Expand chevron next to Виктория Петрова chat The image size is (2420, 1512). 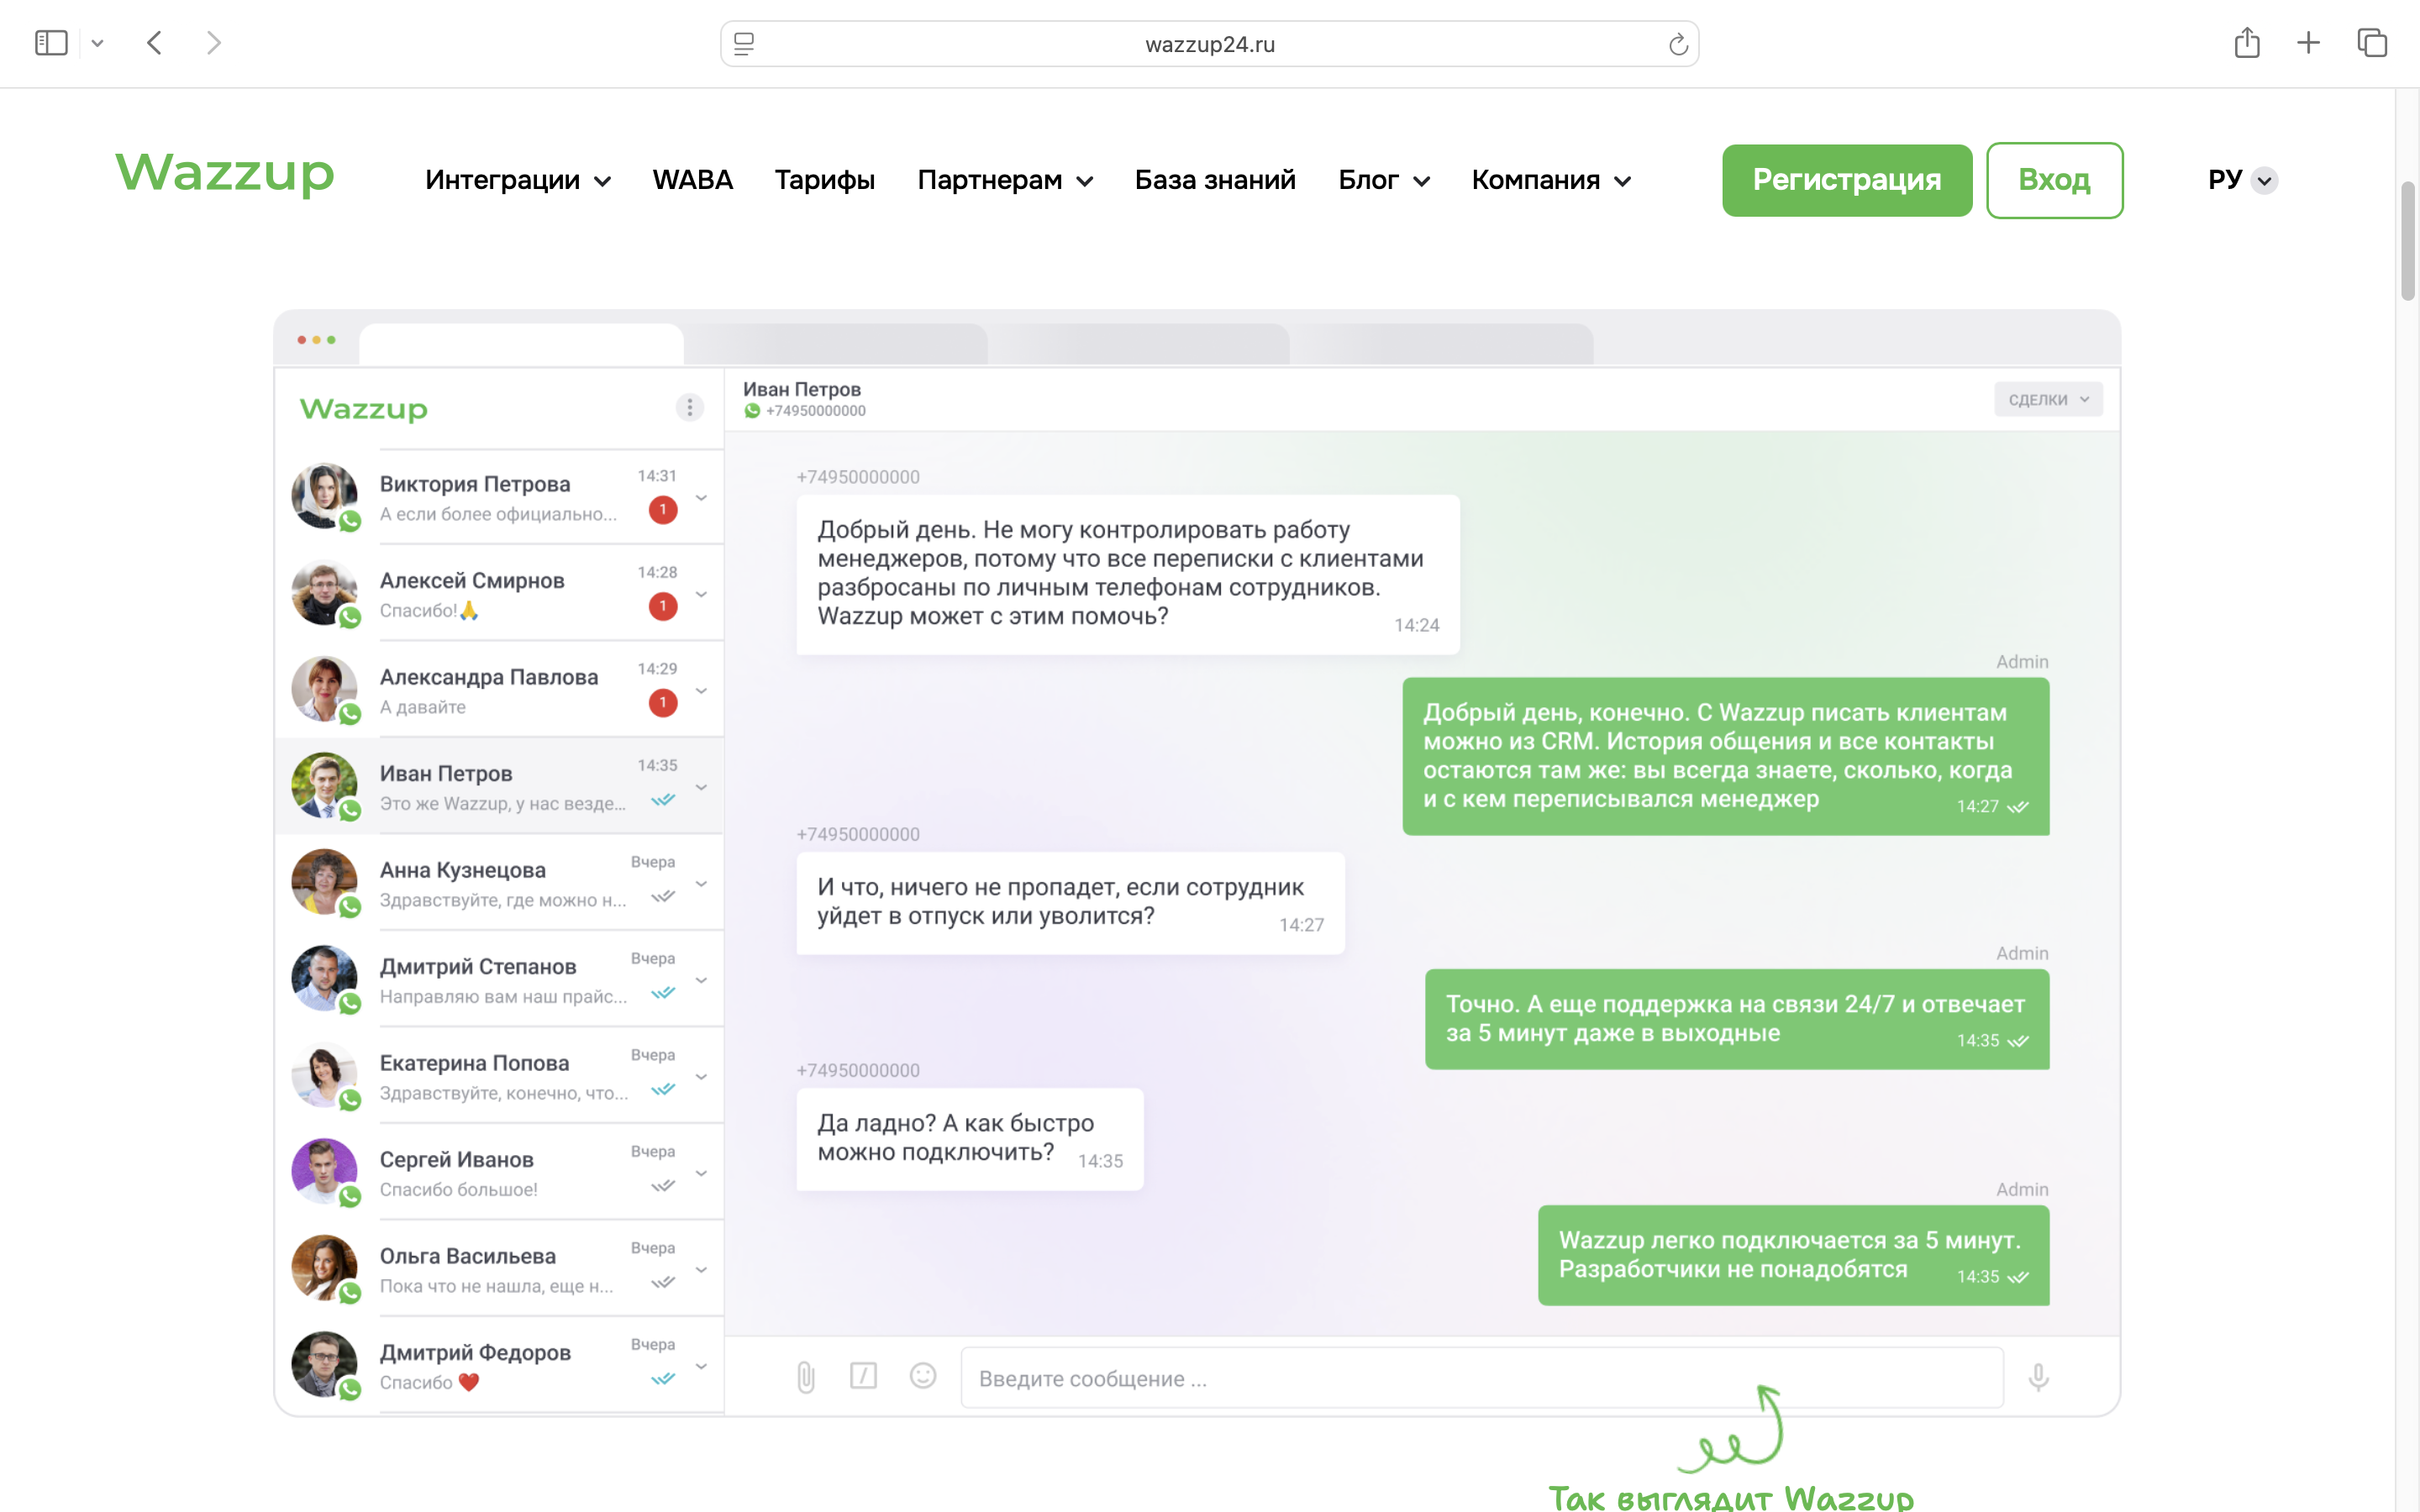coord(701,498)
